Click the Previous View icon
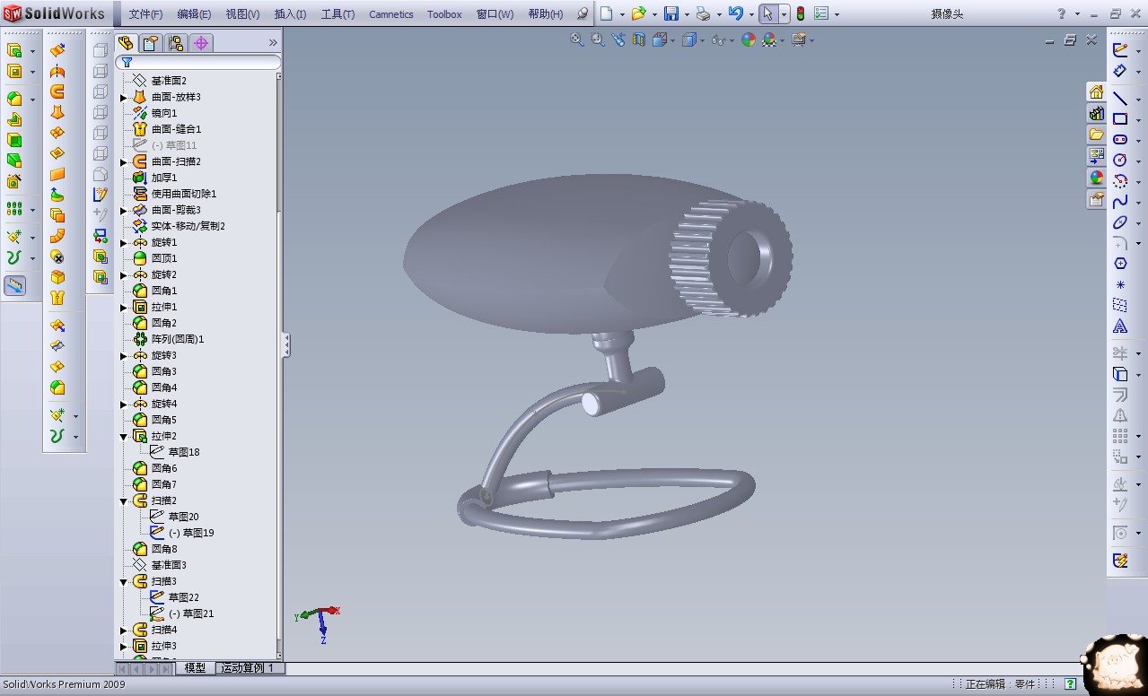This screenshot has height=696, width=1148. pyautogui.click(x=618, y=39)
